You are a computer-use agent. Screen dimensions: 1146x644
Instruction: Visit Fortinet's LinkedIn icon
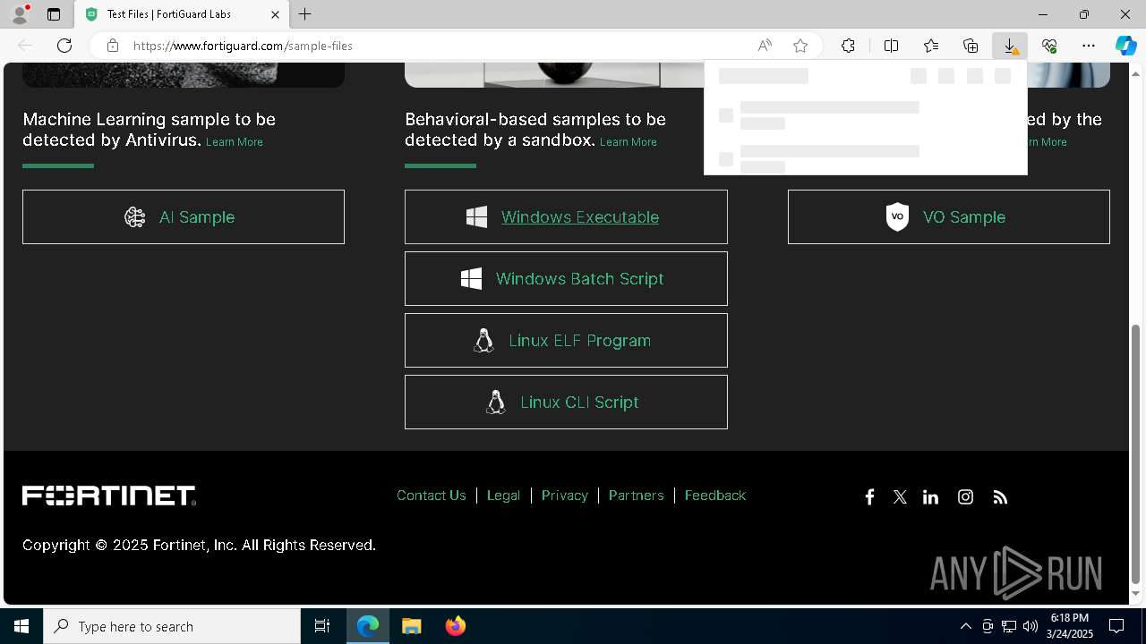coord(931,497)
